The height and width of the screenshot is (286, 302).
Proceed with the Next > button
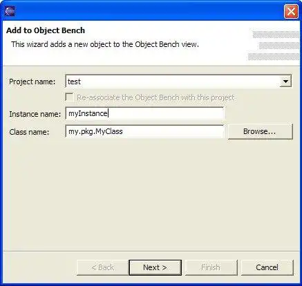155,267
